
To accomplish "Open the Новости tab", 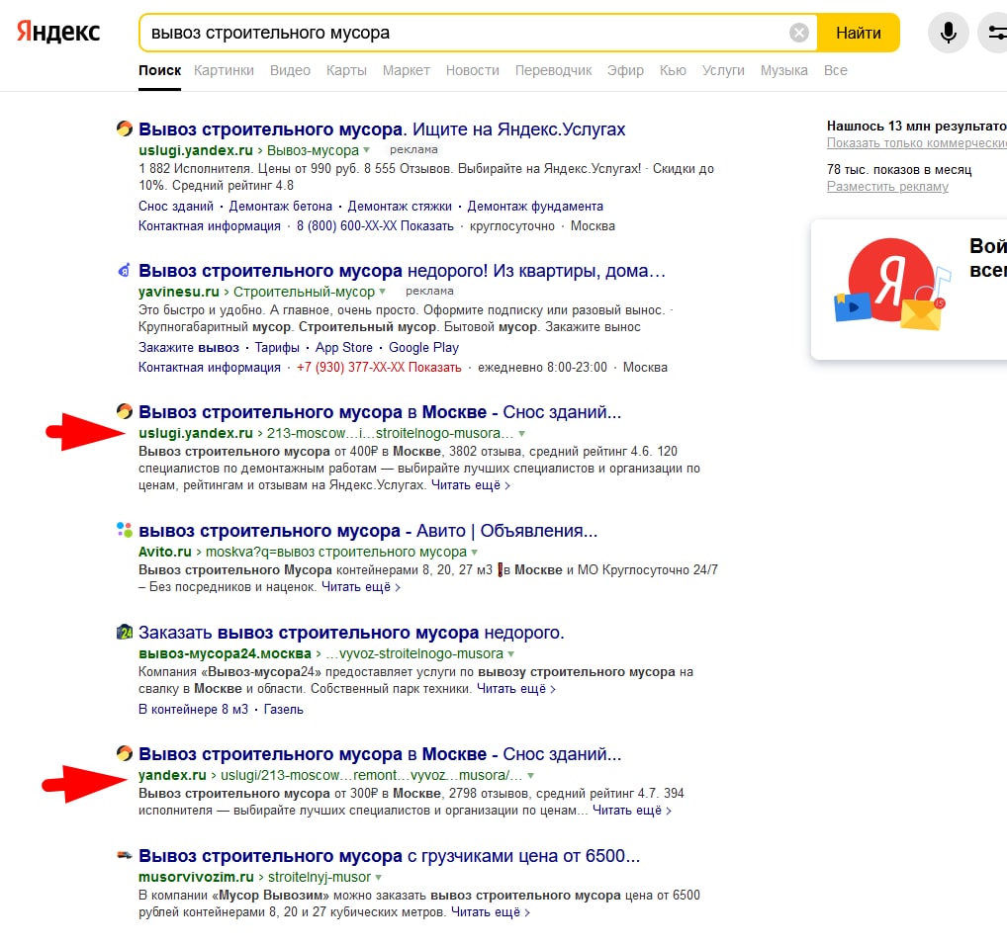I will click(x=473, y=70).
